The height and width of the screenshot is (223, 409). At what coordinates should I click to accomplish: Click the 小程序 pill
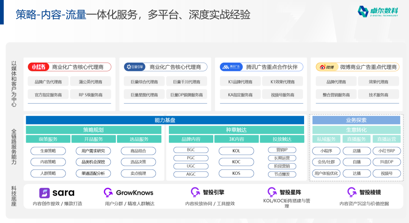326,151
